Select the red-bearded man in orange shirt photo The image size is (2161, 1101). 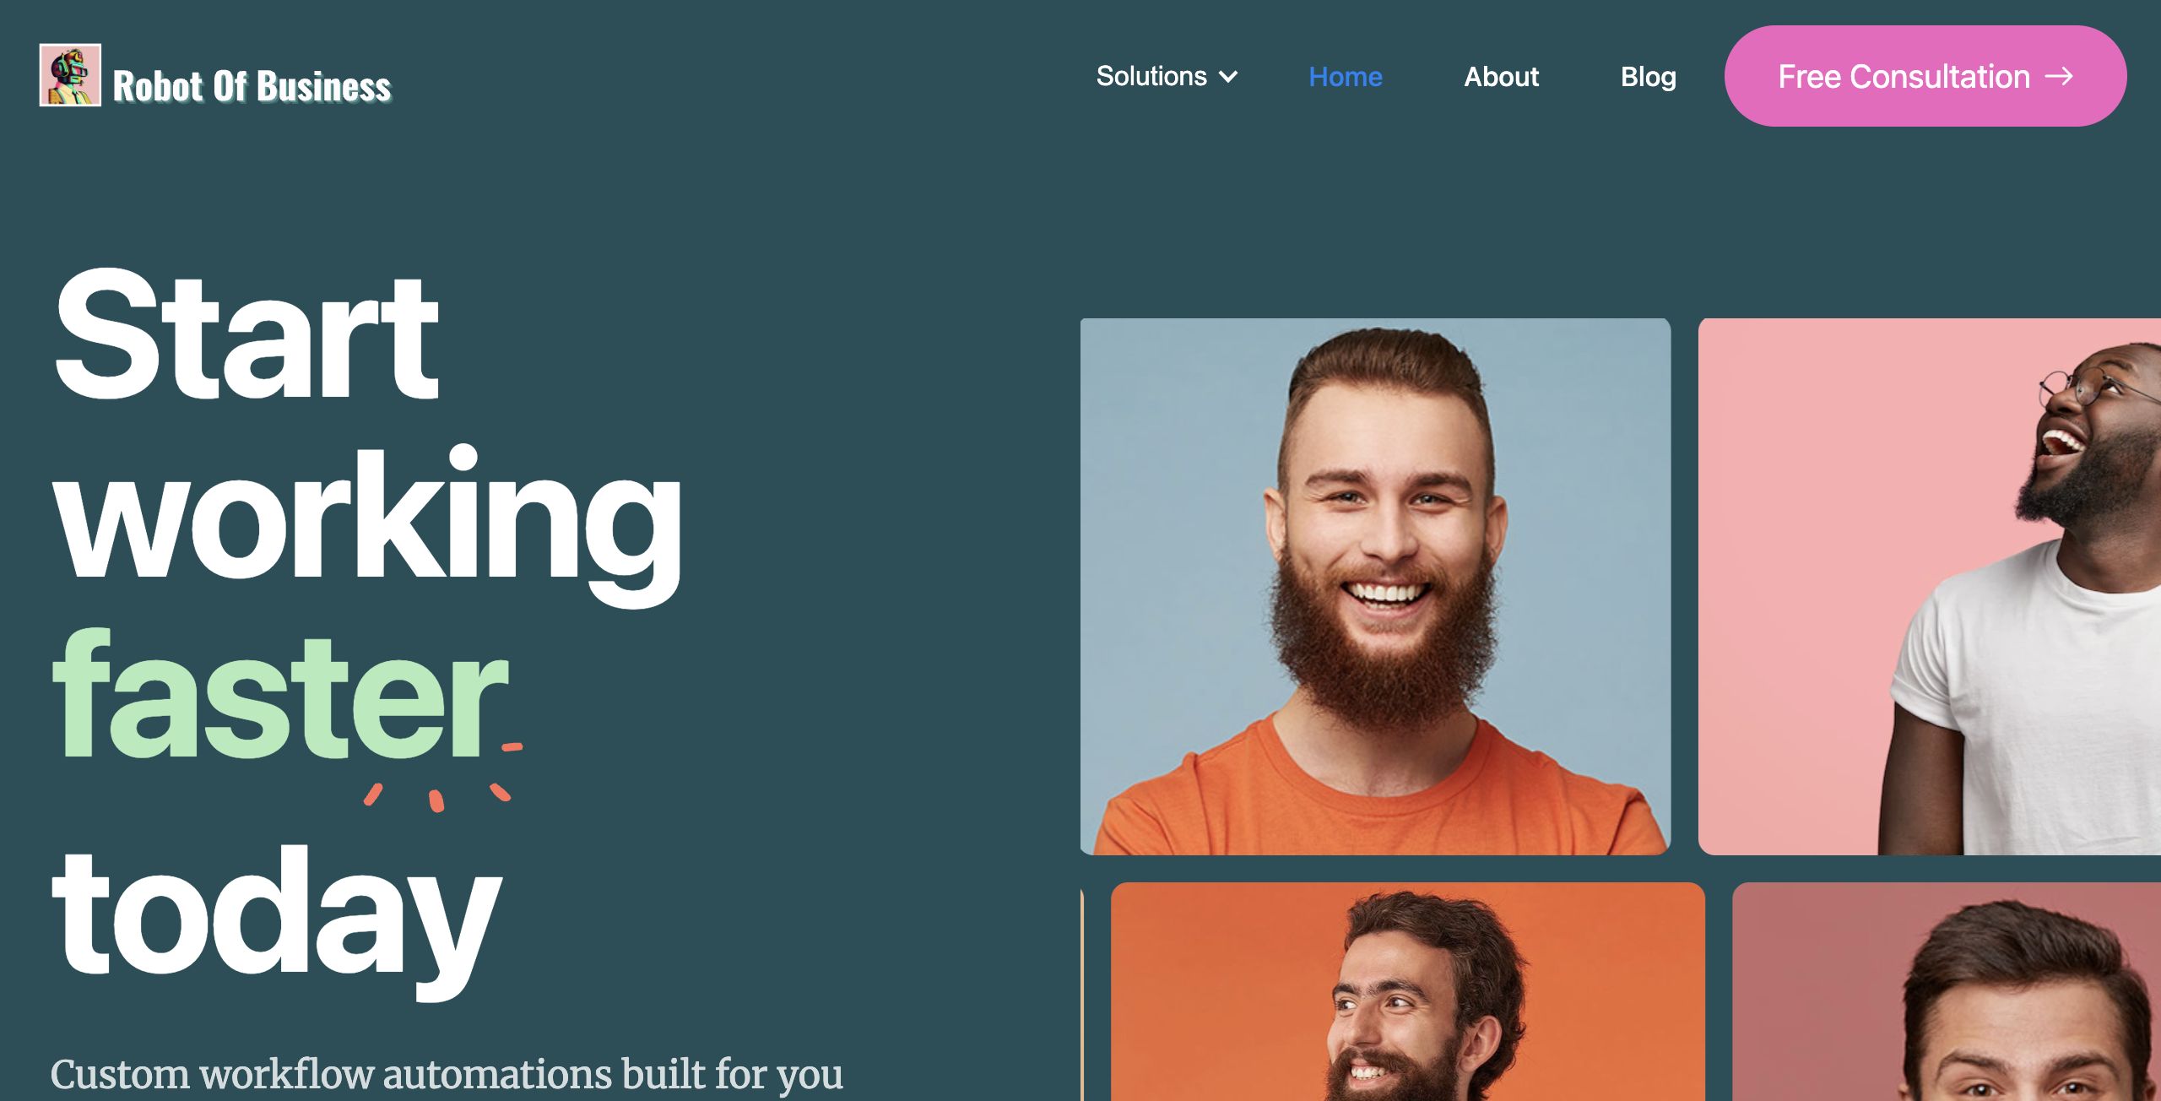coord(1375,586)
